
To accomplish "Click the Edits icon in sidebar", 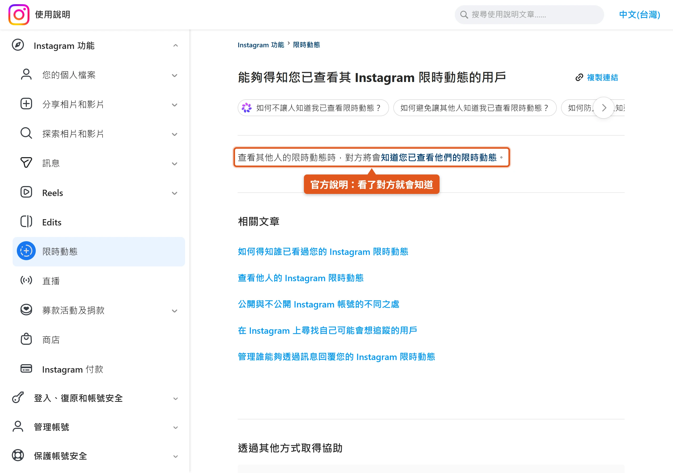I will tap(26, 222).
